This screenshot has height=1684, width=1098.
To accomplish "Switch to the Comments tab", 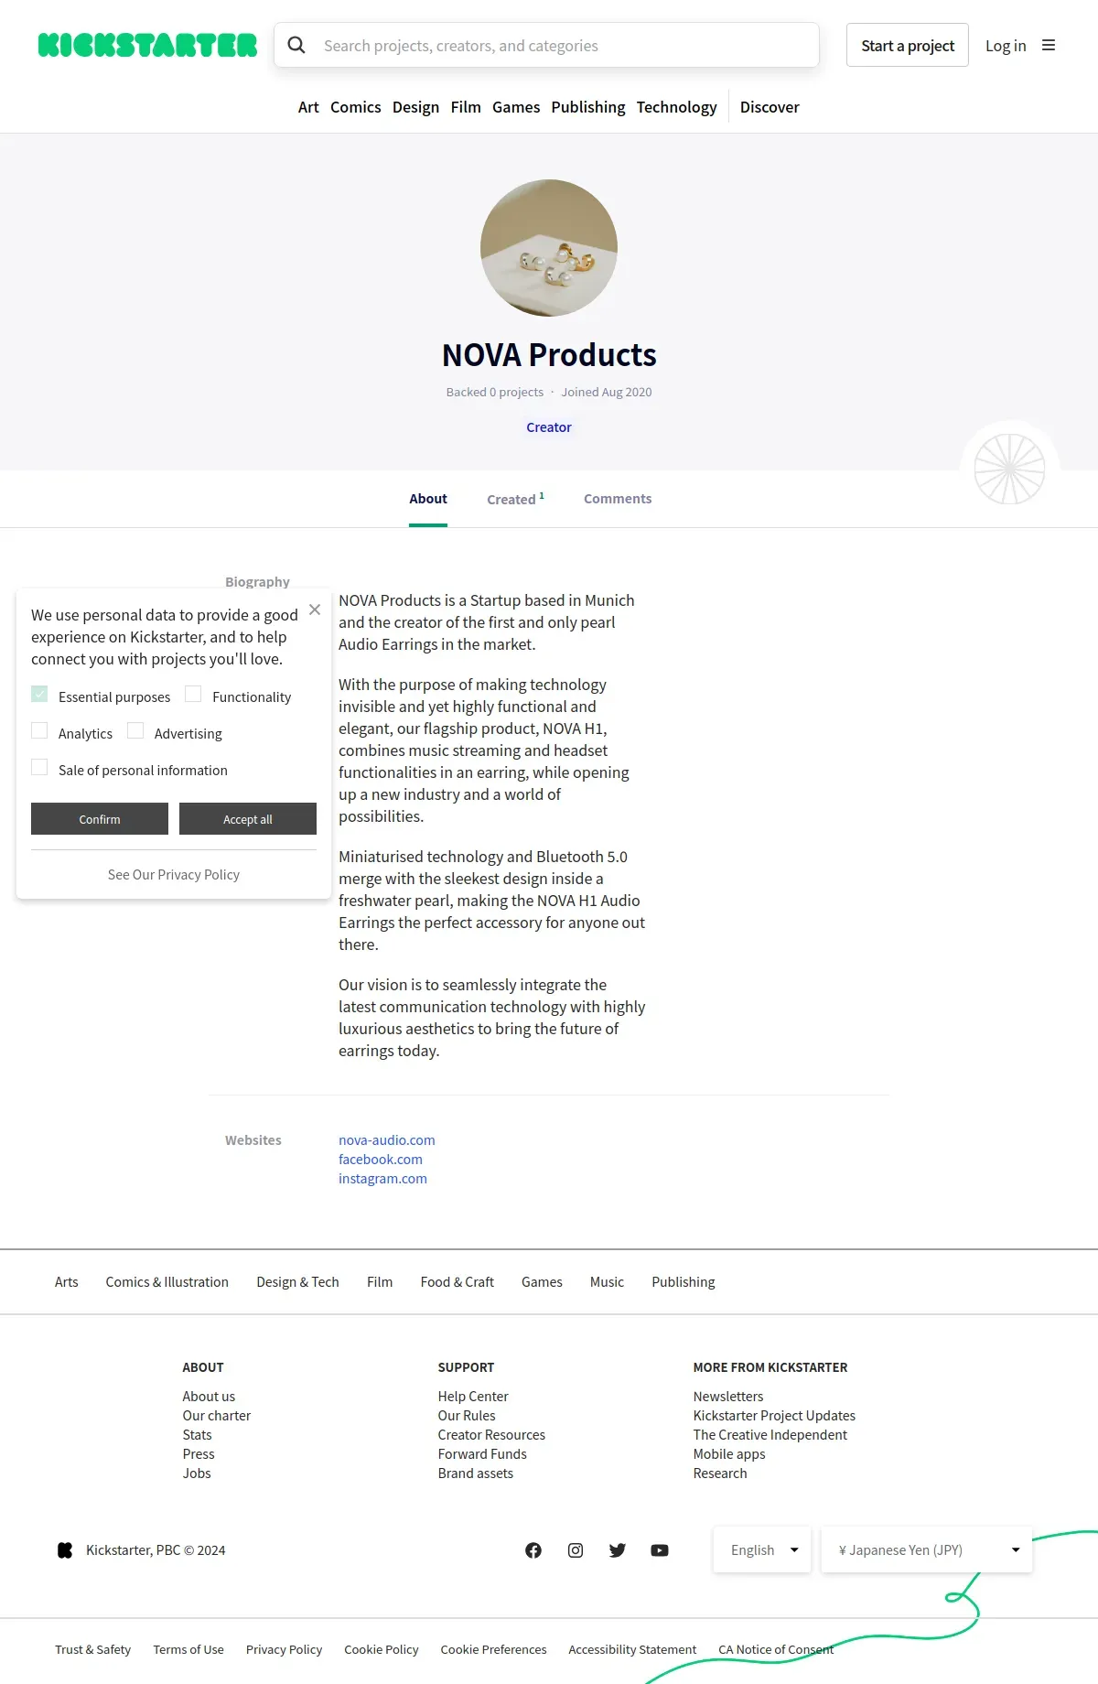I will (618, 499).
